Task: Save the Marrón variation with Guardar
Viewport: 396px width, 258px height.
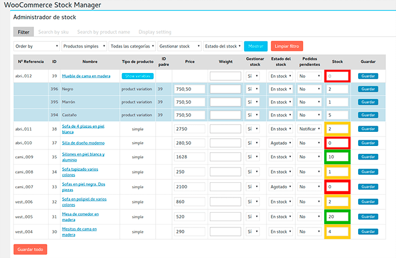Action: (368, 102)
